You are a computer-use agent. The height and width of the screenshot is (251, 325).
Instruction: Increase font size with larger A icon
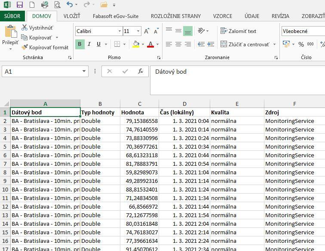(147, 31)
